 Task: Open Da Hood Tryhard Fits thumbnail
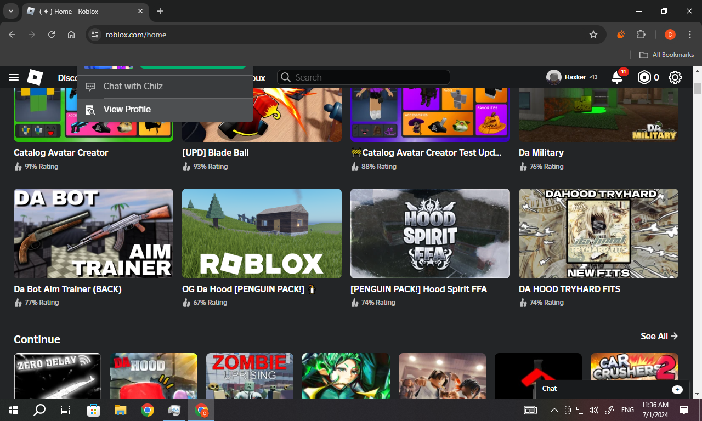[598, 234]
